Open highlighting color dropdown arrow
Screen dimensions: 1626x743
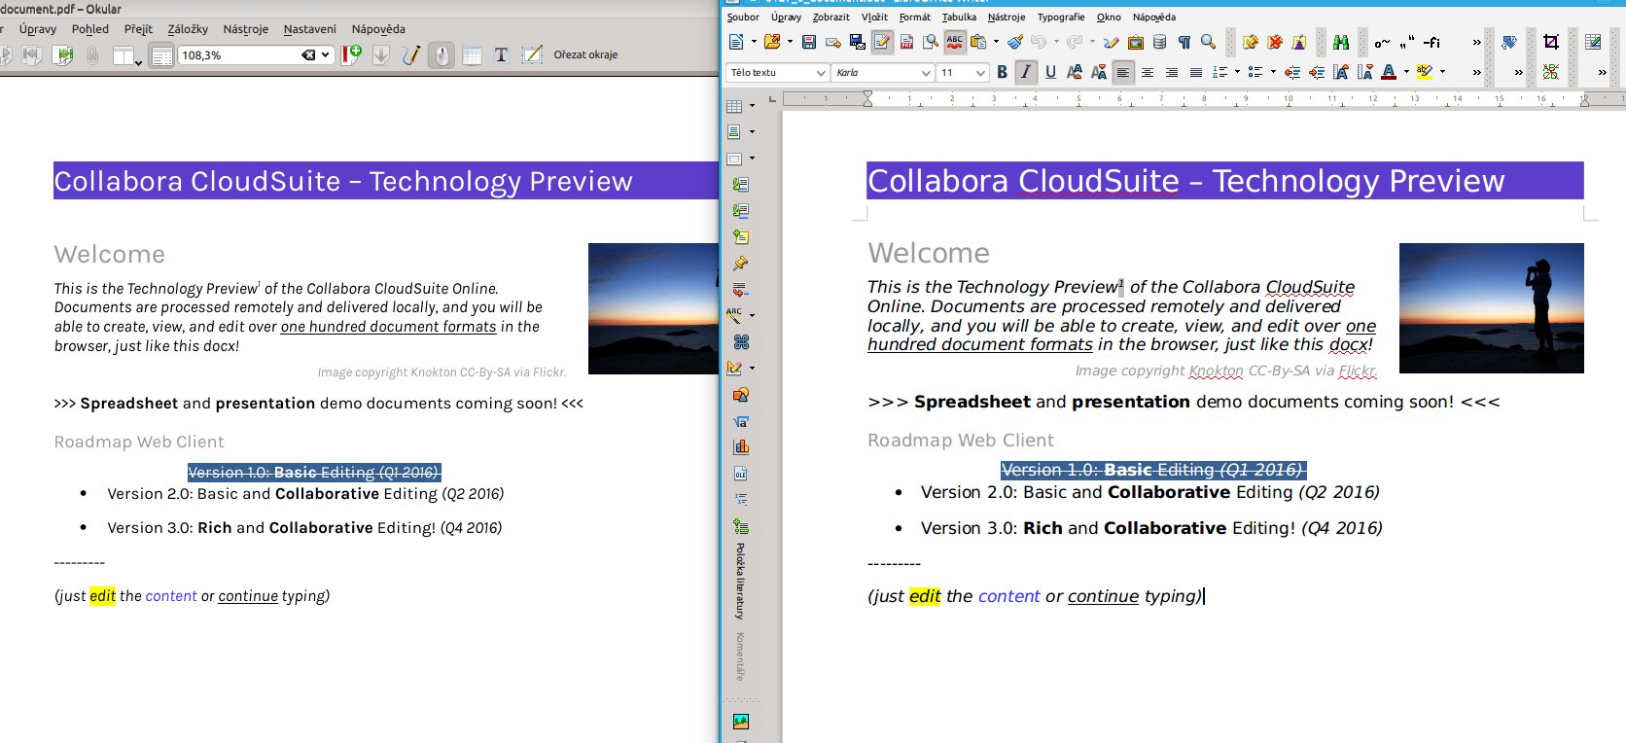tap(1442, 72)
